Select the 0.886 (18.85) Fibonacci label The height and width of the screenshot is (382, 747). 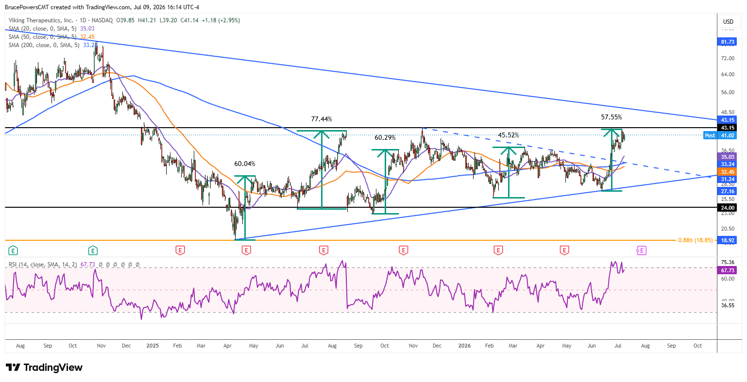tap(695, 240)
